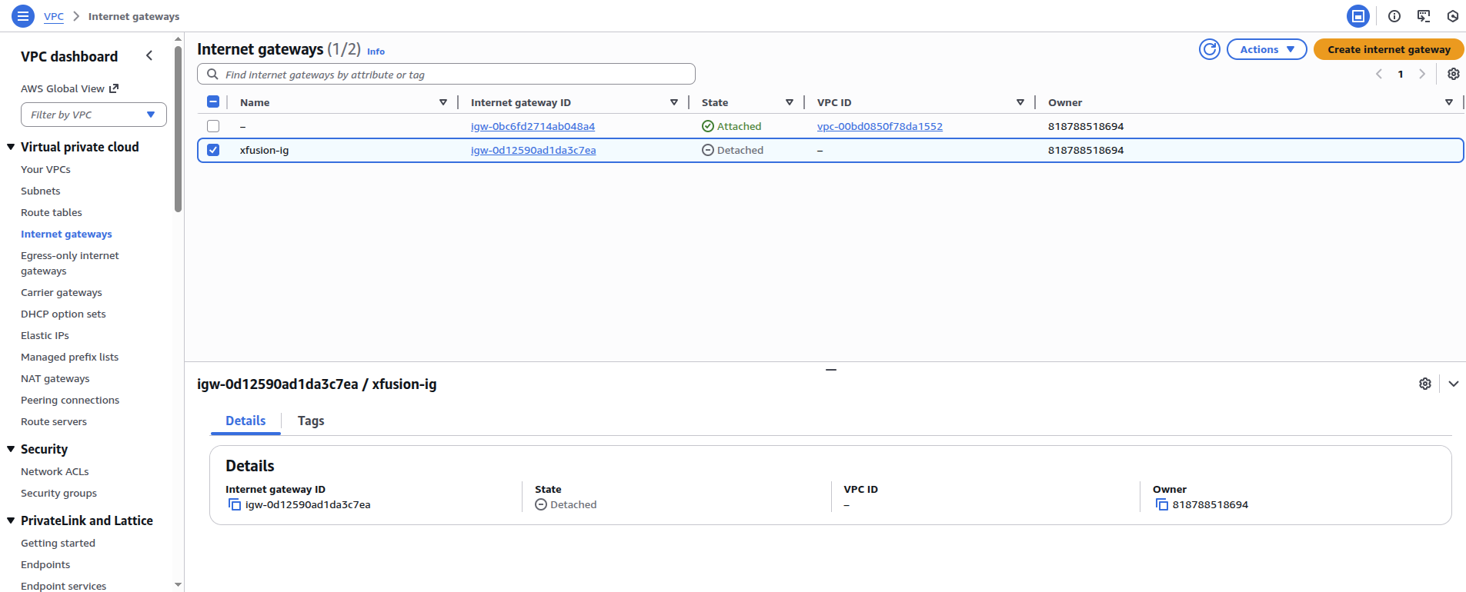The width and height of the screenshot is (1466, 592).
Task: Copy the owner ID in details
Action: click(1162, 504)
